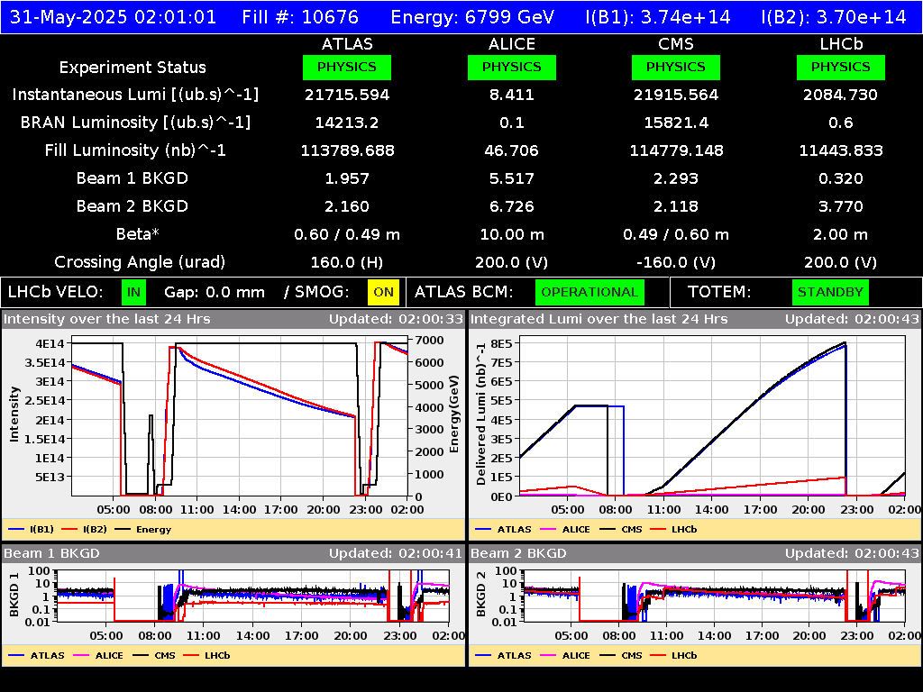Select I(B1): 3.74e+14 in header
The image size is (923, 692).
658,17
